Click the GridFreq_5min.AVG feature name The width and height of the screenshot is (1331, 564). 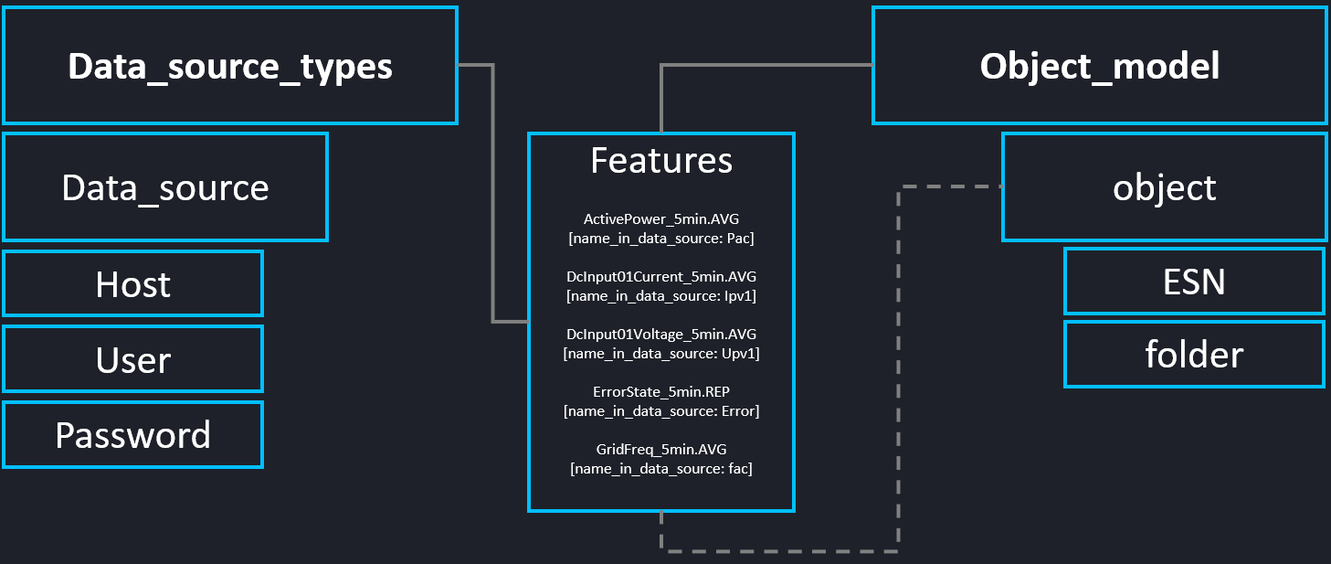tap(661, 450)
